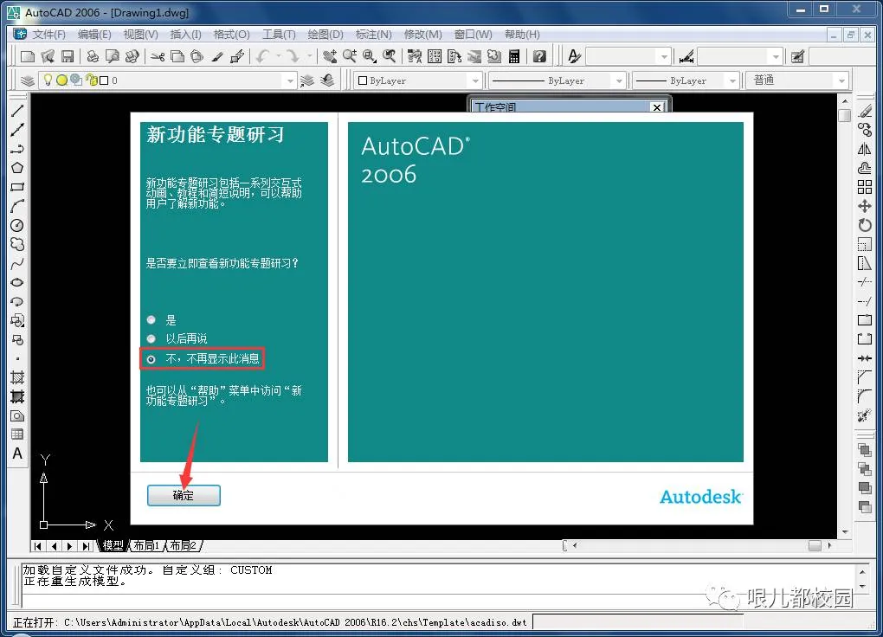
Task: Click the jump-to-first layout tab arrow
Action: (38, 546)
